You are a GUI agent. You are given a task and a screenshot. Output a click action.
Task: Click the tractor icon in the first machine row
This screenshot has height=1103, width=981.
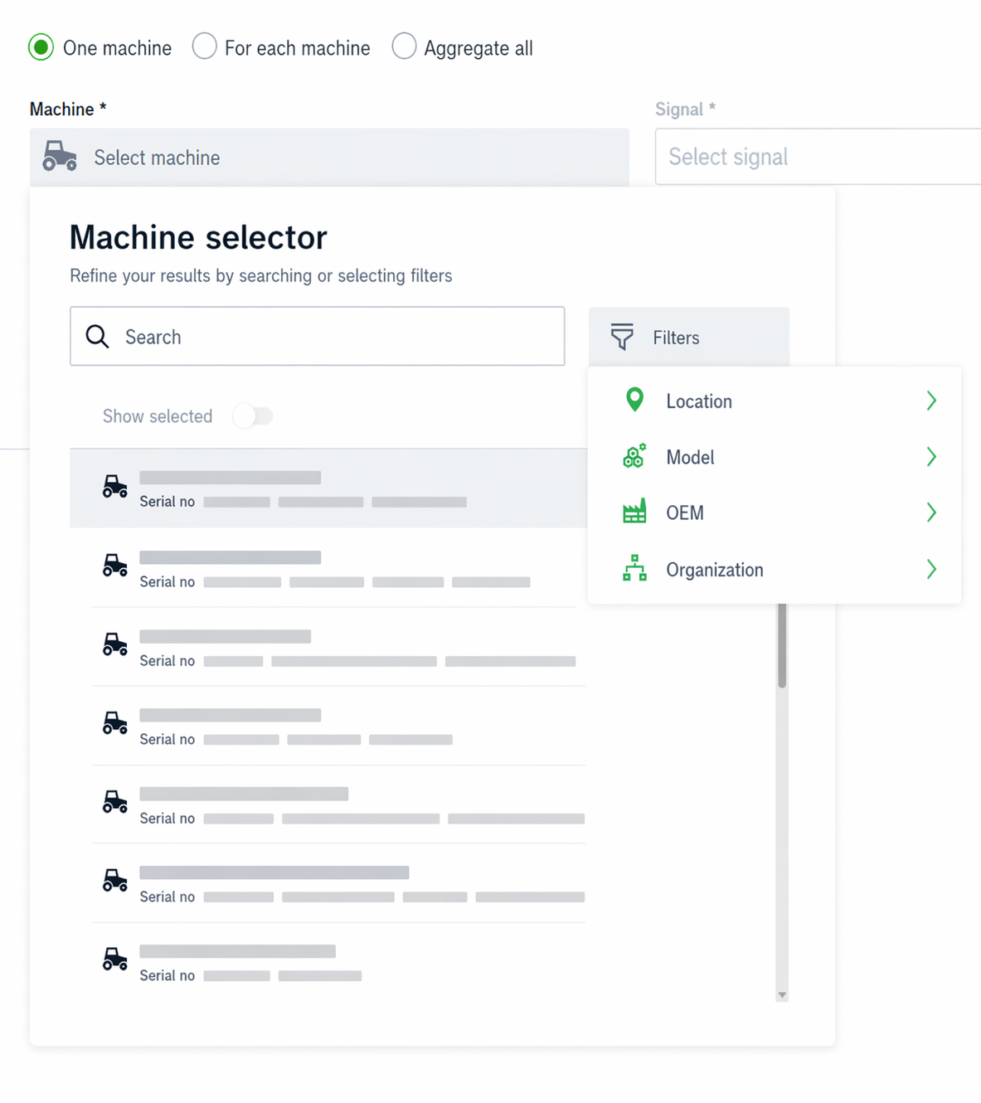point(114,486)
